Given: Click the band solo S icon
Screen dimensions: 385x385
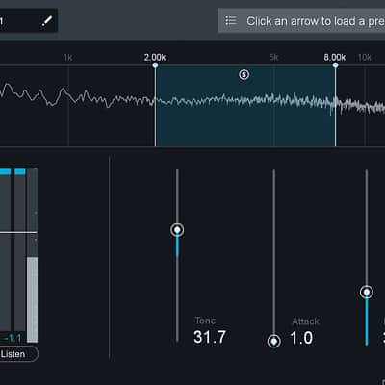Looking at the screenshot, I should [x=244, y=75].
